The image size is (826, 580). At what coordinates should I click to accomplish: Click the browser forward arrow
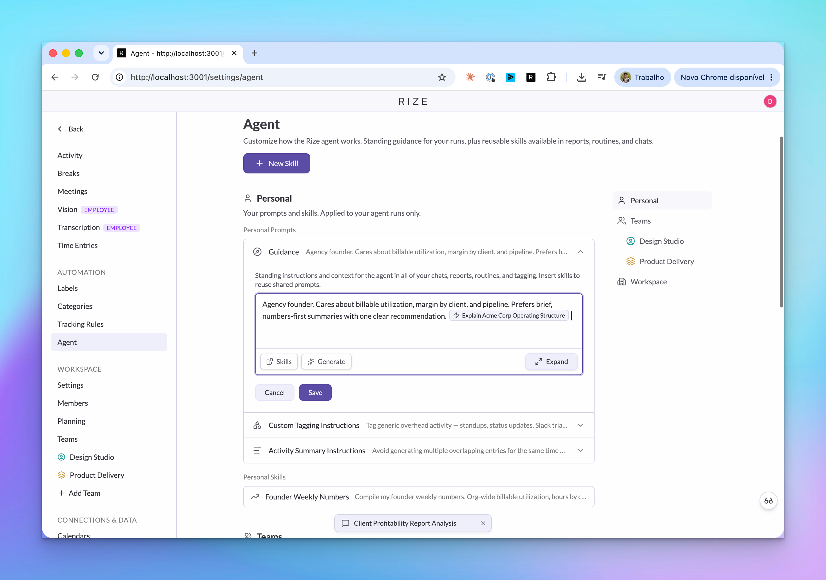(75, 77)
